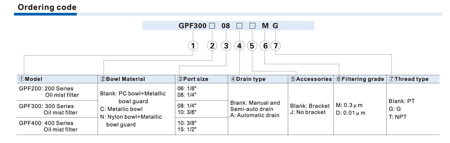Image resolution: width=450 pixels, height=143 pixels.
Task: Click the Thread type column header
Action: pos(408,79)
